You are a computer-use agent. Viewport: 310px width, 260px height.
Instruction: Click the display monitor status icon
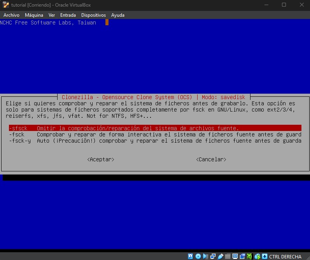tap(235, 256)
